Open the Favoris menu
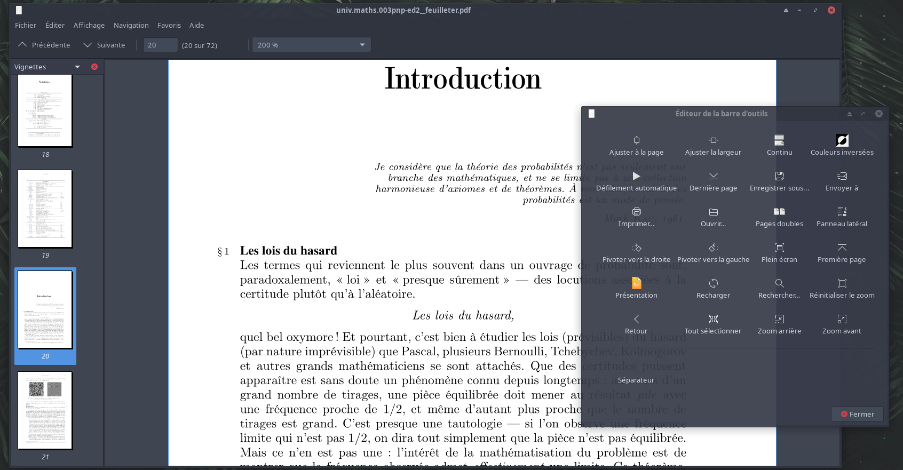The height and width of the screenshot is (470, 903). (169, 25)
